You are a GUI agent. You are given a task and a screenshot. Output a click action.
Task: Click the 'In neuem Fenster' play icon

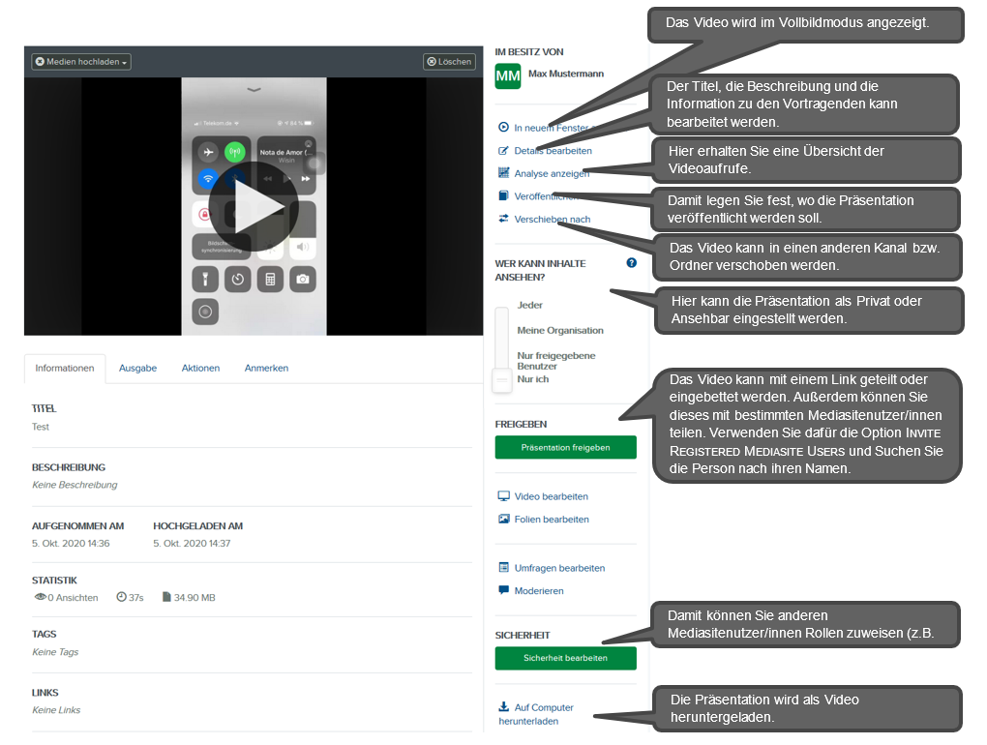[x=503, y=128]
